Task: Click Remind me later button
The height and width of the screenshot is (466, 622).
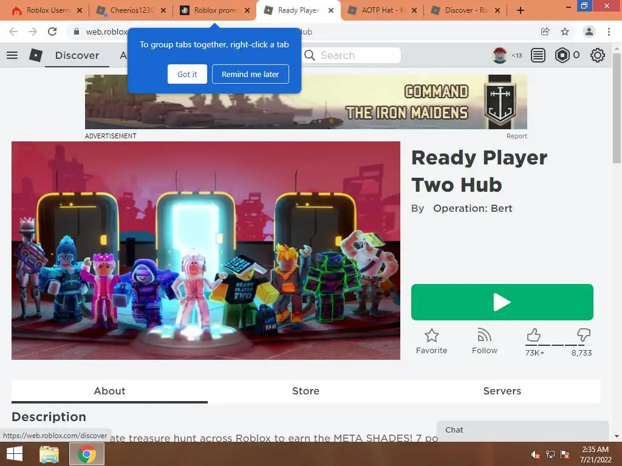Action: 250,74
